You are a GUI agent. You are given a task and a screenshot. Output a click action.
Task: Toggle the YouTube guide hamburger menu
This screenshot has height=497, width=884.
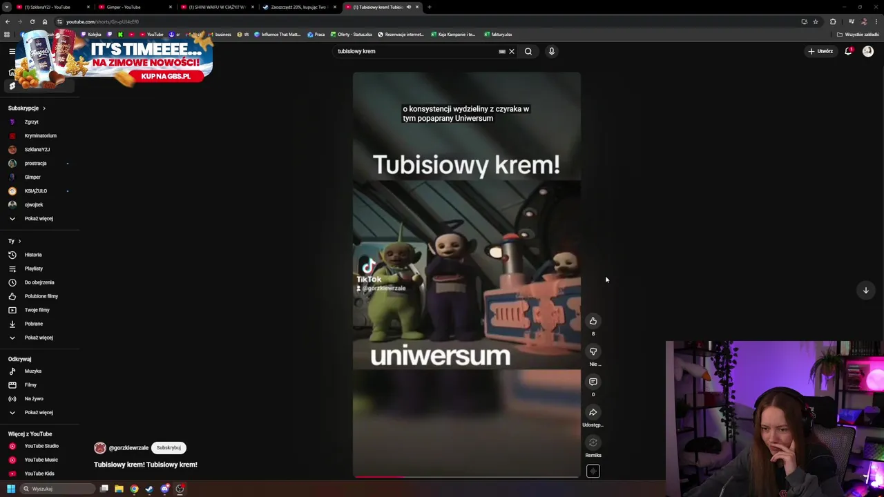pyautogui.click(x=12, y=51)
